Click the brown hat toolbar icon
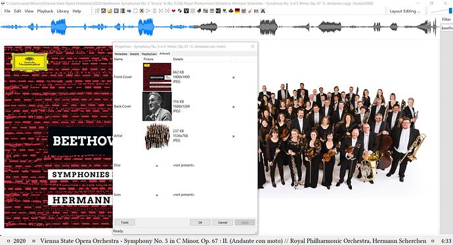The height and width of the screenshot is (245, 453). coord(231,11)
